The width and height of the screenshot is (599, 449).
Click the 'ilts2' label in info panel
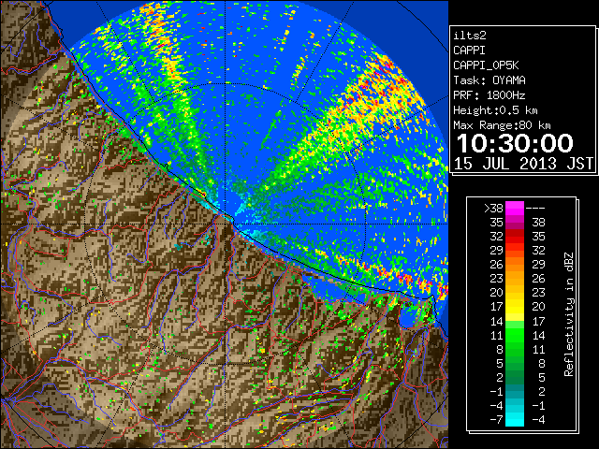point(470,36)
